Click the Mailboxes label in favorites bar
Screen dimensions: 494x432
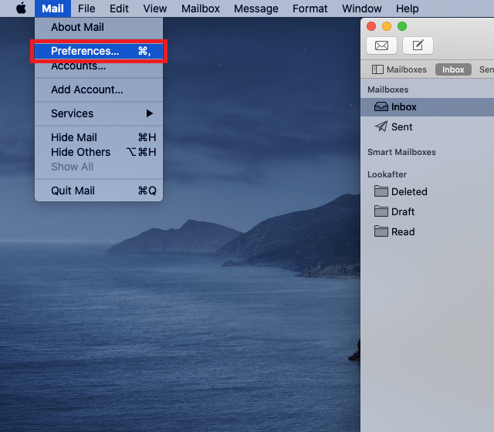[407, 69]
